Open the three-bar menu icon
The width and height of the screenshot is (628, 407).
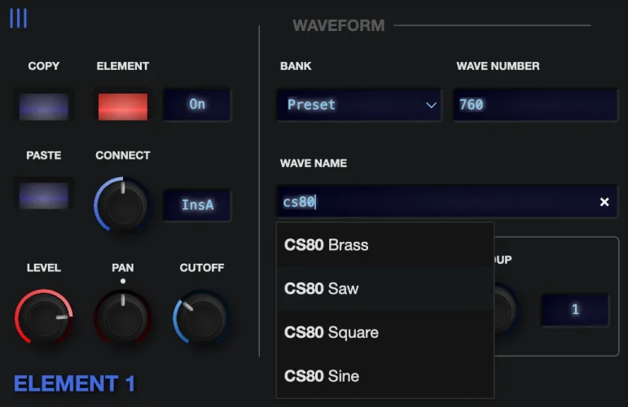(19, 19)
